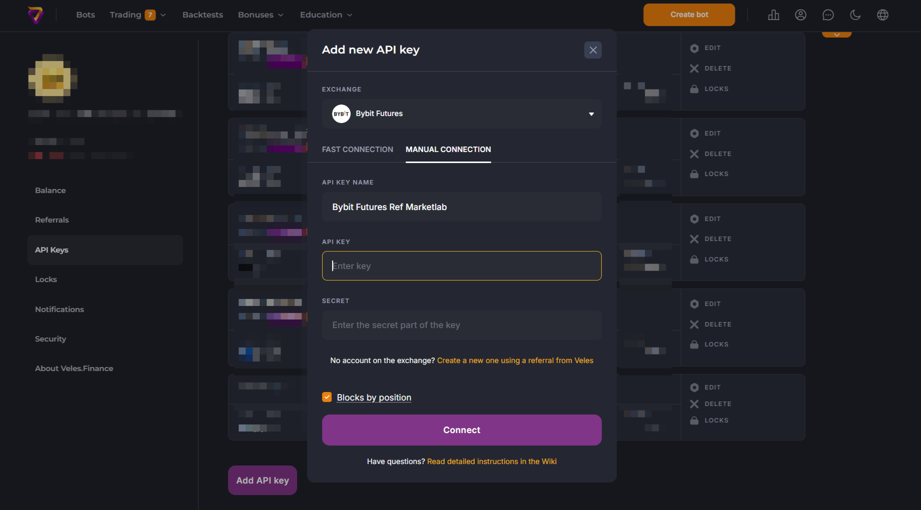921x510 pixels.
Task: Toggle dark mode with the moon icon
Action: click(x=855, y=14)
